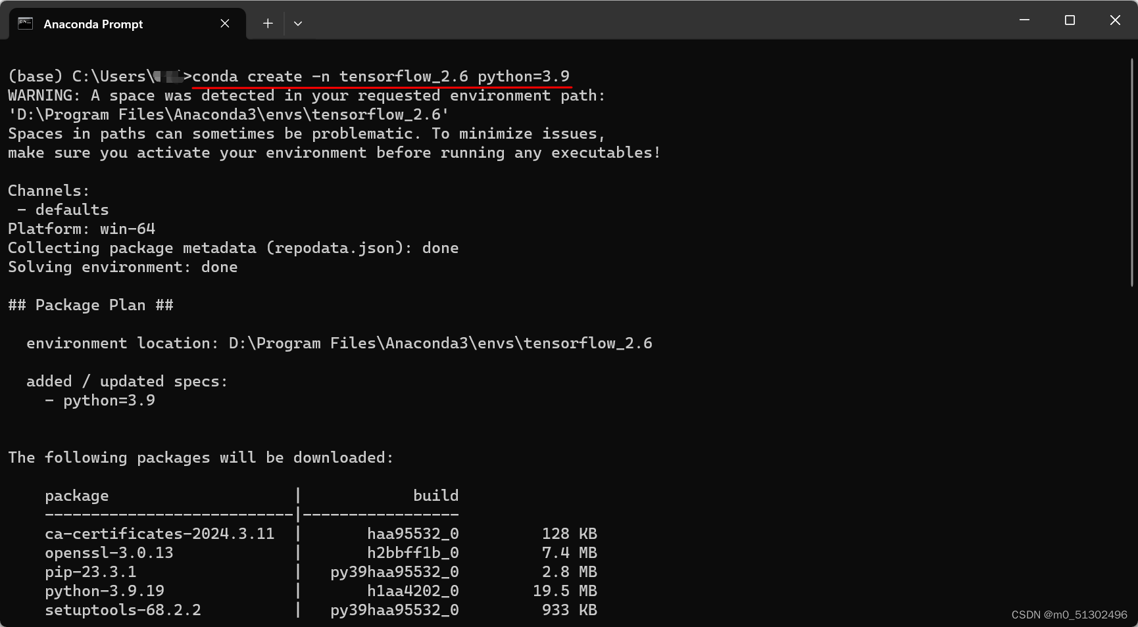Image resolution: width=1138 pixels, height=627 pixels.
Task: Select the Anaconda Prompt tab
Action: point(118,23)
